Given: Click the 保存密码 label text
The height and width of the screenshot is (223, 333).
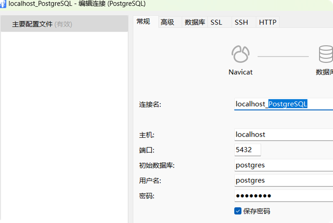Looking at the screenshot, I should (257, 211).
